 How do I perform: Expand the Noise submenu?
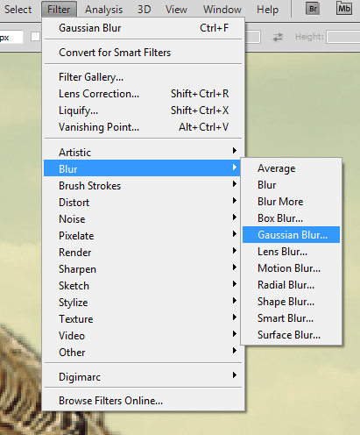click(143, 219)
